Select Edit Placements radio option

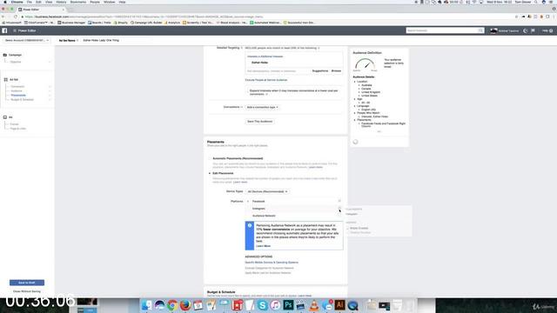210,173
